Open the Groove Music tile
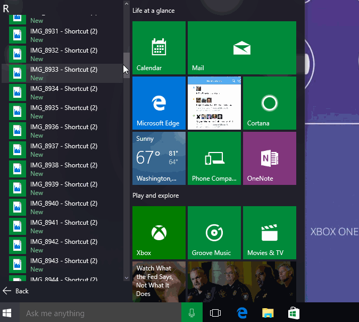Image resolution: width=359 pixels, height=322 pixels. (214, 233)
